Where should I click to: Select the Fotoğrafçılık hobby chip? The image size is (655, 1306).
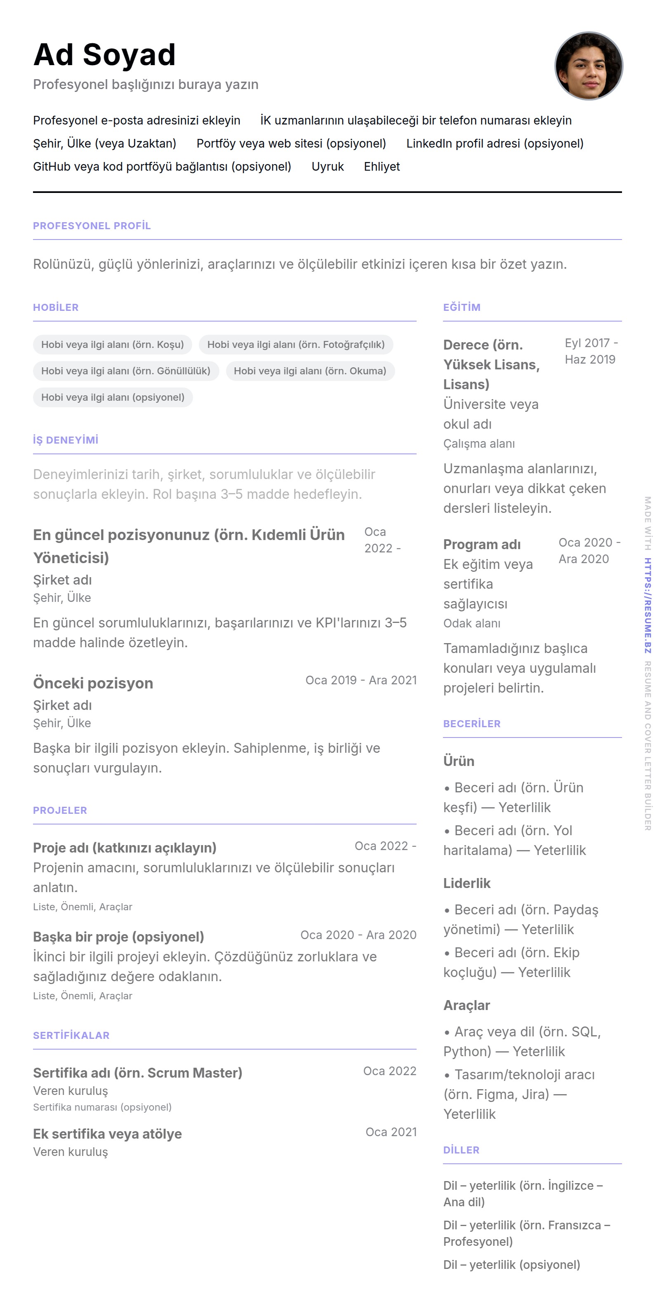coord(295,344)
